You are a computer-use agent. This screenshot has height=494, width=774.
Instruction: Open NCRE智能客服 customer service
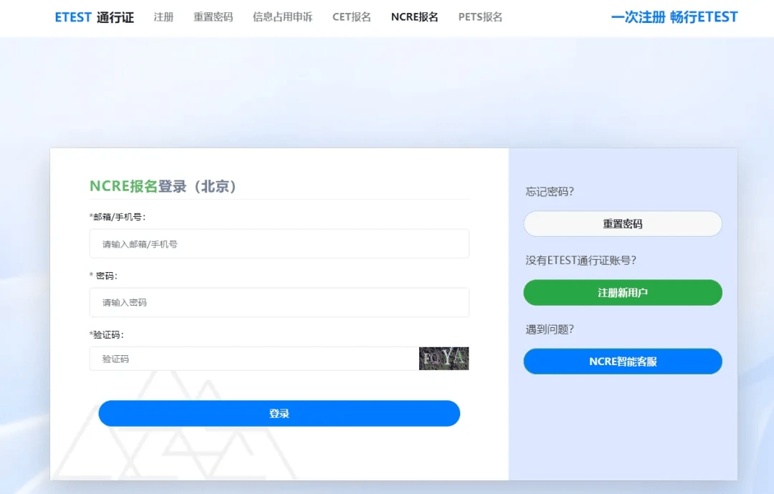pyautogui.click(x=622, y=361)
